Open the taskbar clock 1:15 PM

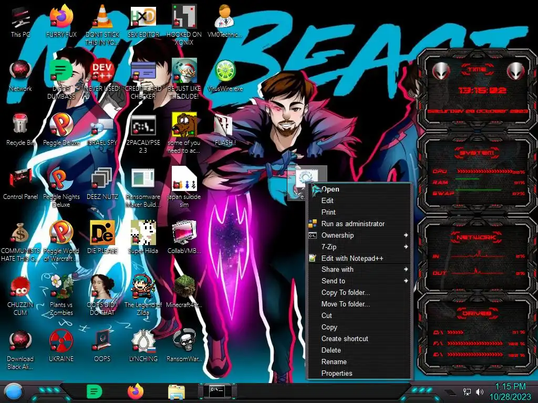[510, 391]
